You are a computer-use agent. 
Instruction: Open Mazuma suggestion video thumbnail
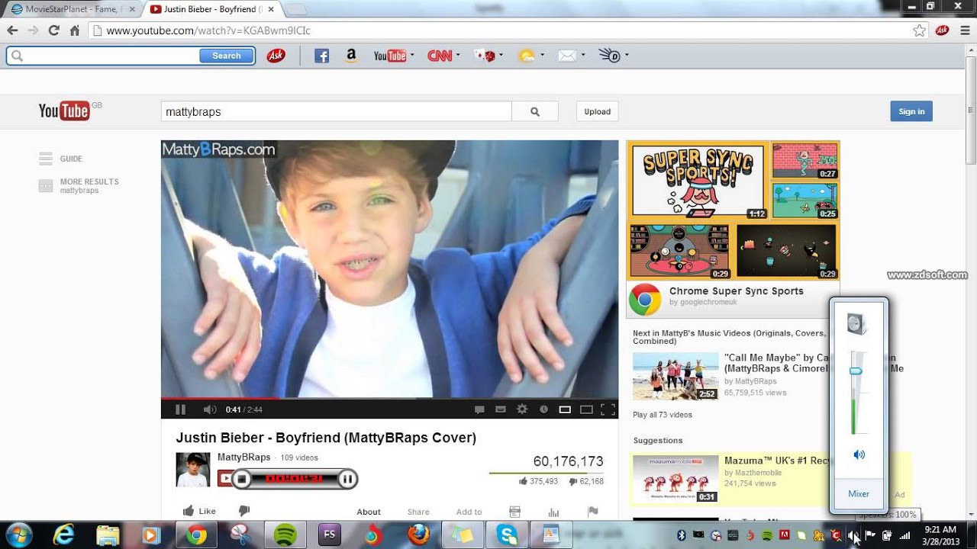pyautogui.click(x=676, y=479)
